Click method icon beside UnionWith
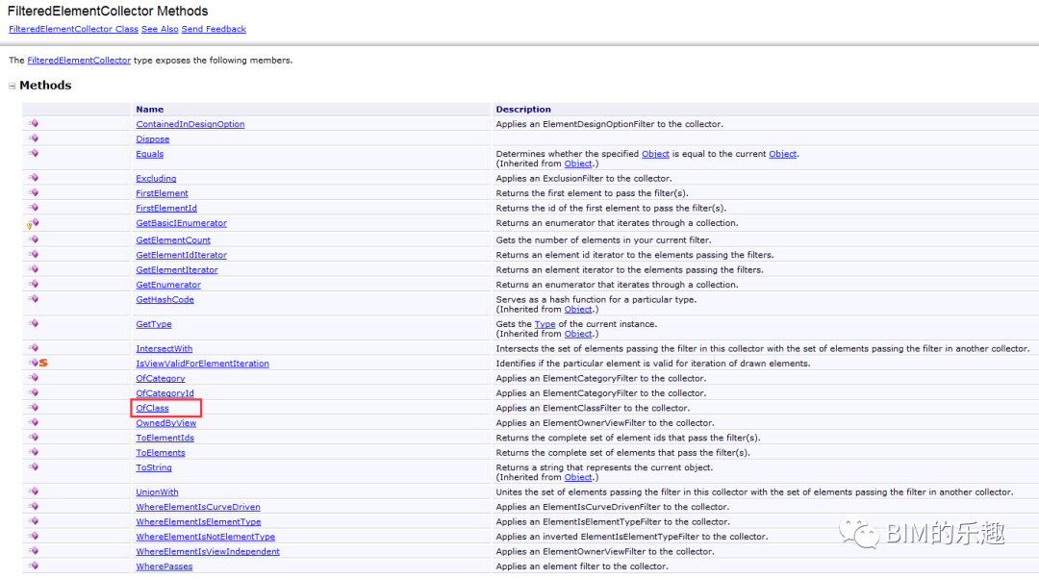 pyautogui.click(x=34, y=491)
